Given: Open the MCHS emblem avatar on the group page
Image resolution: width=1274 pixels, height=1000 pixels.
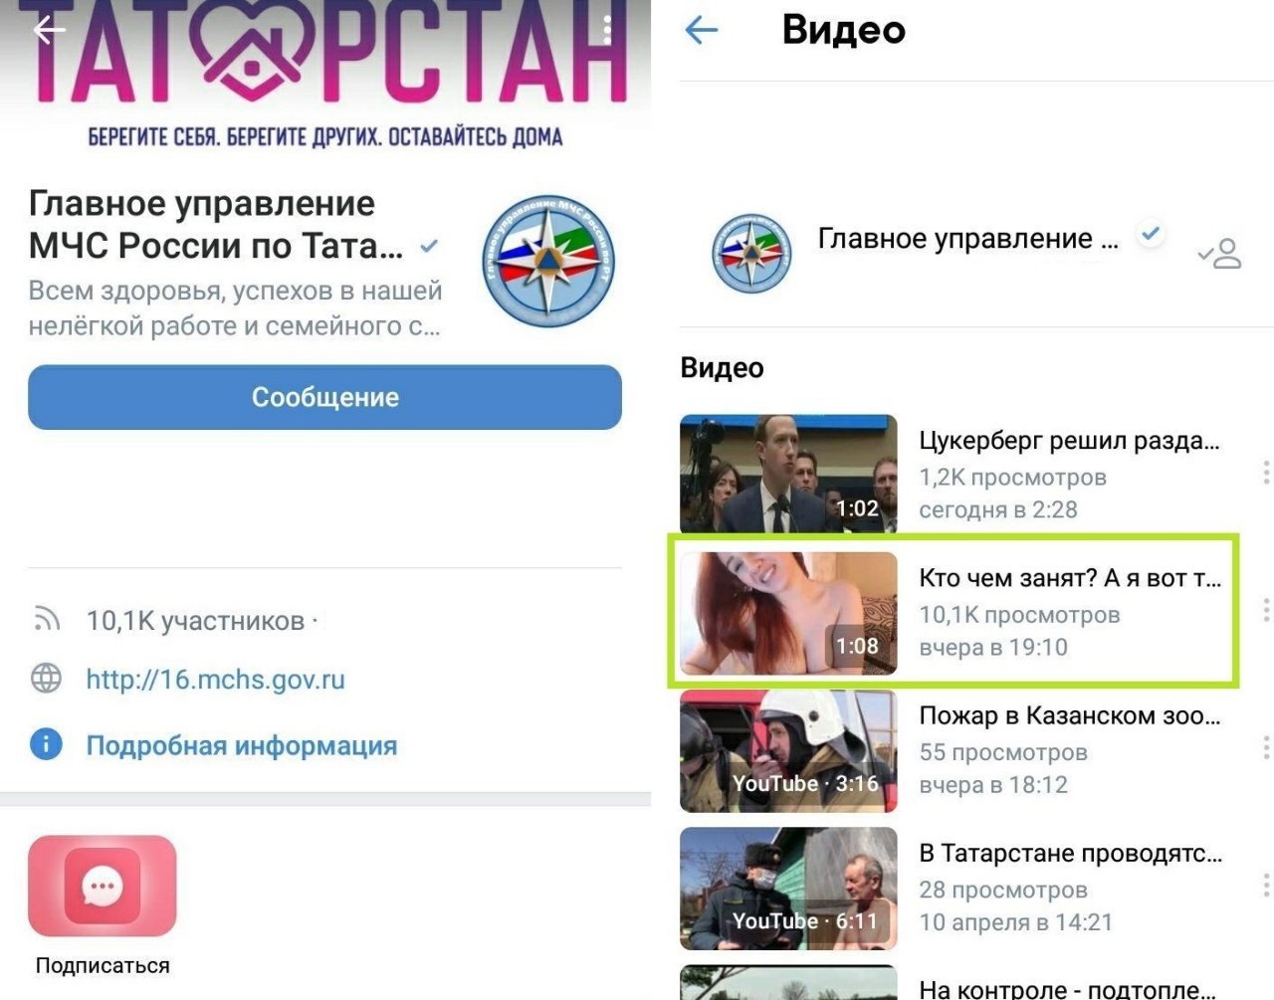Looking at the screenshot, I should pos(548,261).
